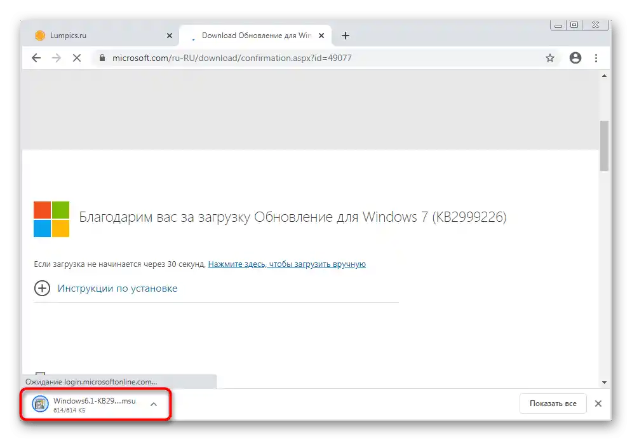Expand Инструкции по установке plus icon

click(x=42, y=288)
